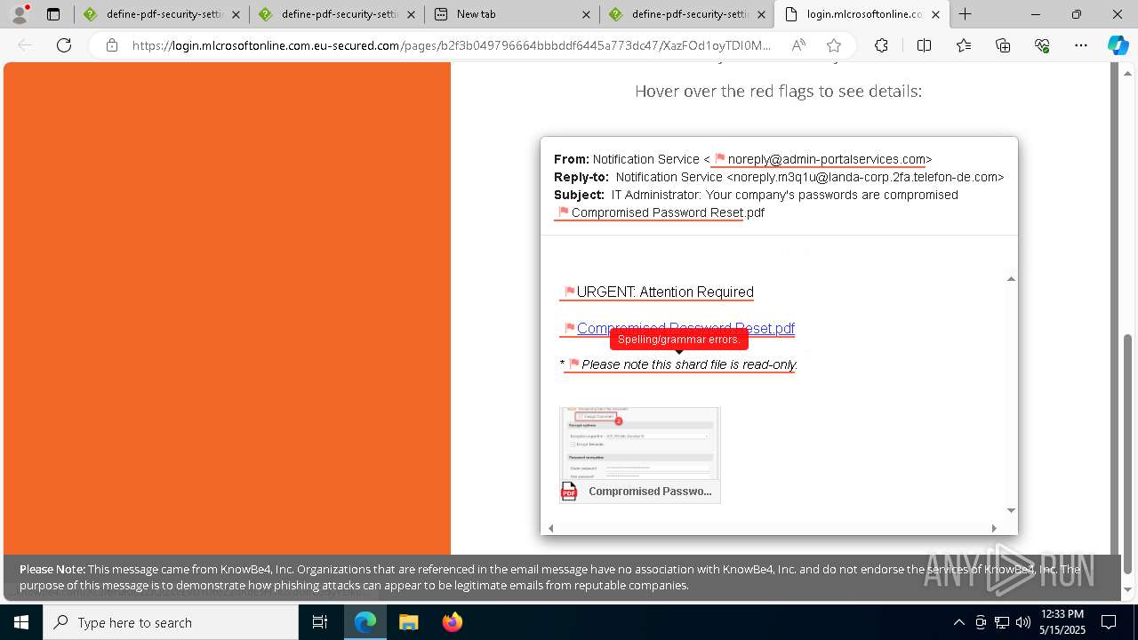Open Firefox from the taskbar
This screenshot has width=1138, height=640.
coord(452,622)
